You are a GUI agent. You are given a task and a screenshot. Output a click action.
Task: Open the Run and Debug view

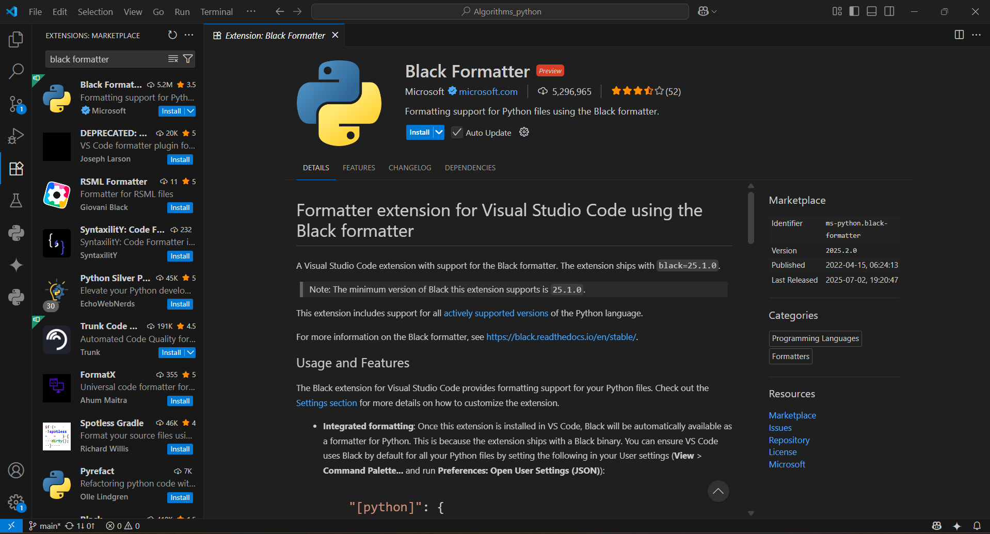[16, 136]
